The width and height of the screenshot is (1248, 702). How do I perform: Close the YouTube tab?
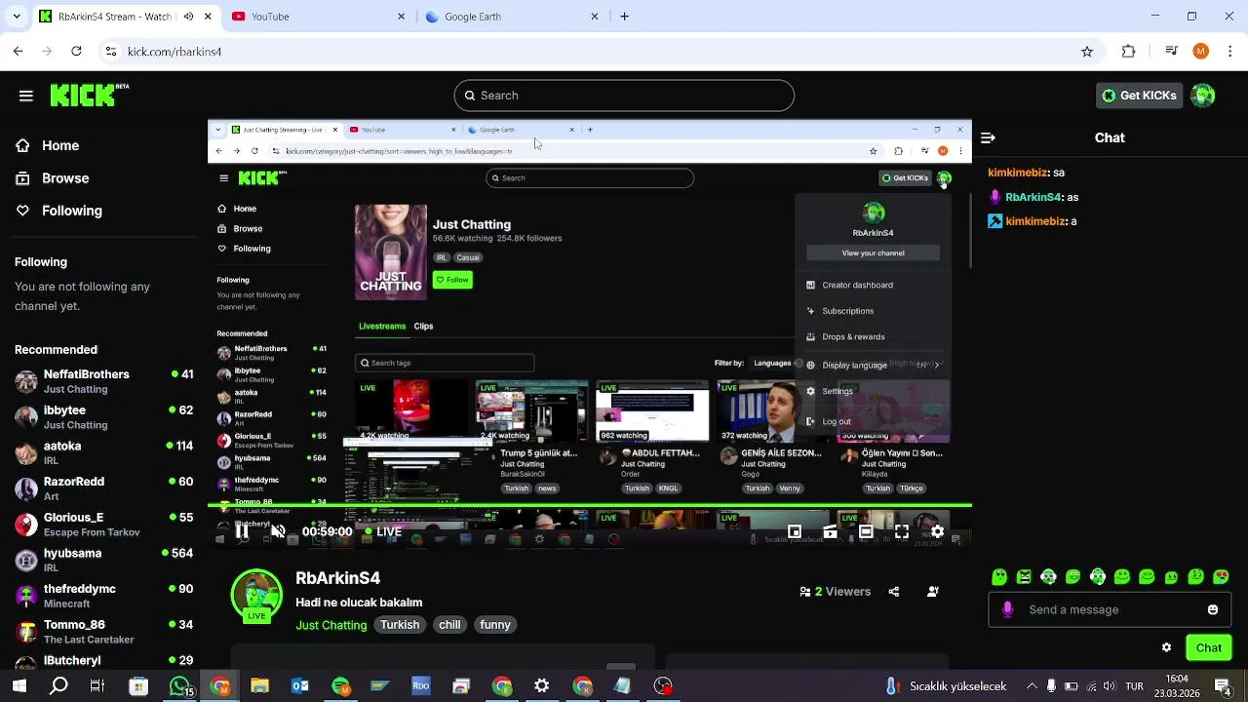click(x=401, y=17)
